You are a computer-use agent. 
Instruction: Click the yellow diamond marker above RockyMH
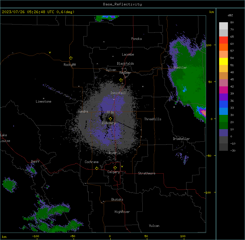point(71,58)
